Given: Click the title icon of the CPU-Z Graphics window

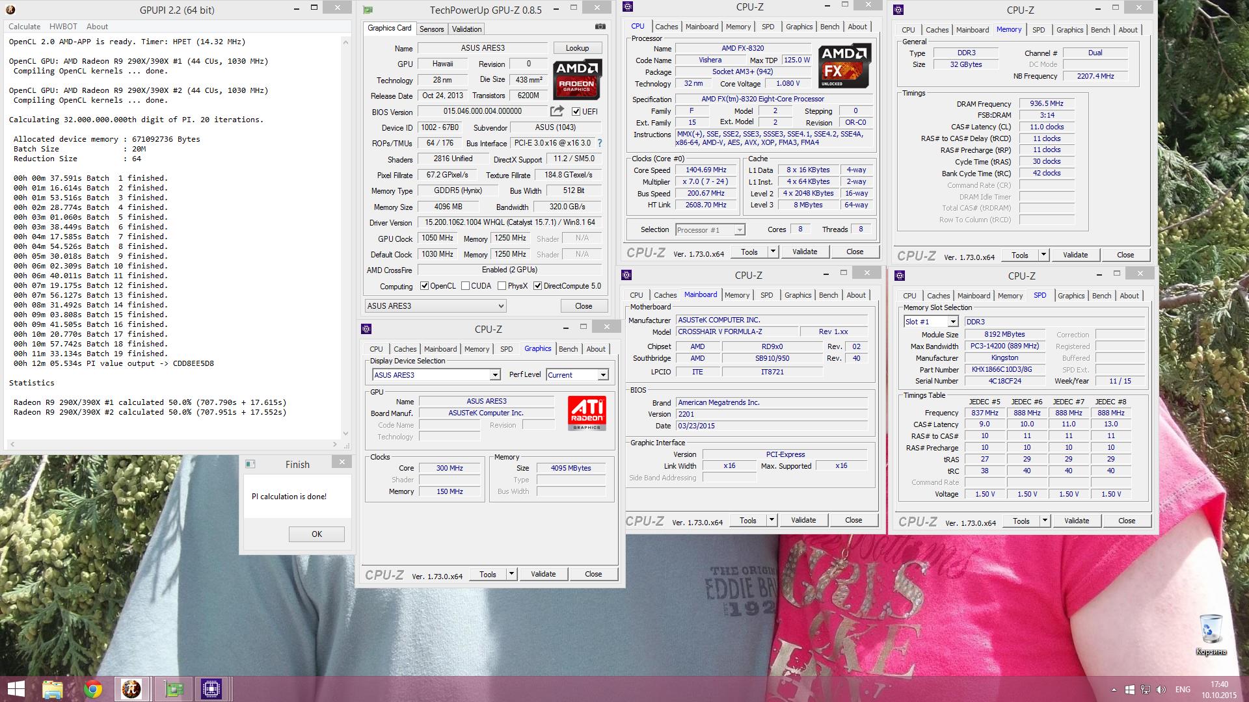Looking at the screenshot, I should [x=366, y=329].
